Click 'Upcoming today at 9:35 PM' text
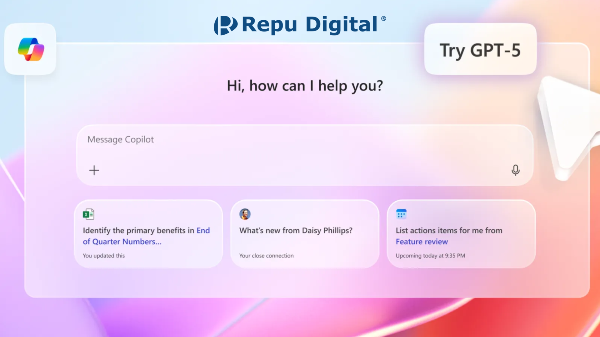Image resolution: width=600 pixels, height=337 pixels. pos(430,256)
